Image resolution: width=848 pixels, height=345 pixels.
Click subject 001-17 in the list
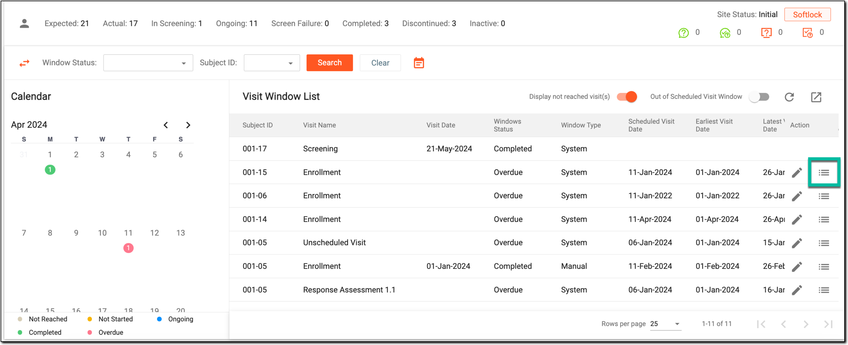tap(254, 149)
